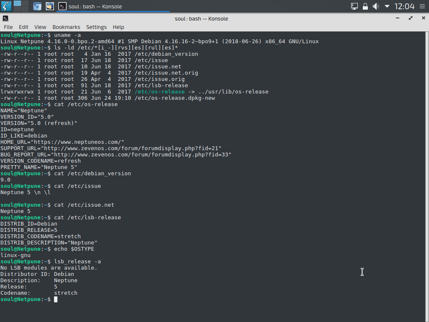Click the 'lsb_release -a' command text
Image resolution: width=429 pixels, height=322 pixels.
(x=78, y=262)
